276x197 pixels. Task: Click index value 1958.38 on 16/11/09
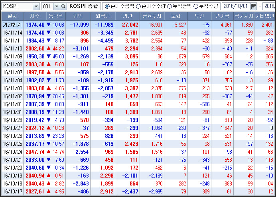(35, 56)
